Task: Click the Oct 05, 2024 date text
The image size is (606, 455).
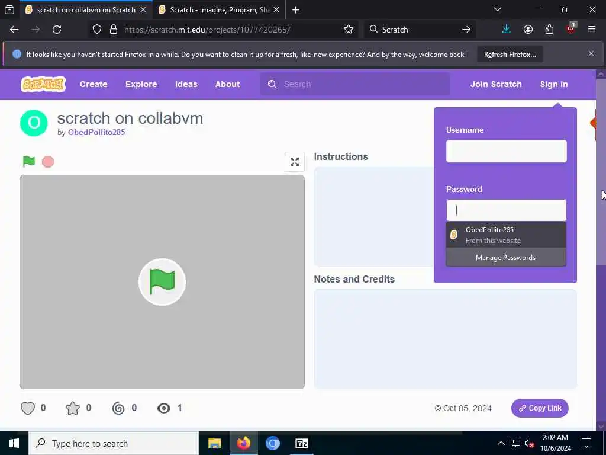Action: [468, 409]
